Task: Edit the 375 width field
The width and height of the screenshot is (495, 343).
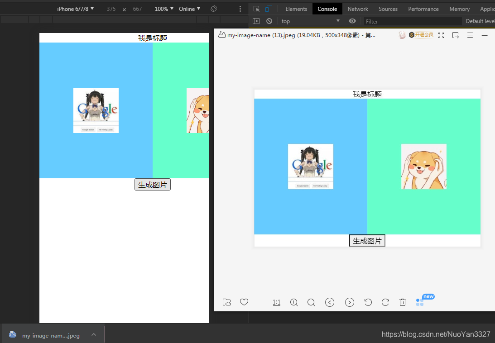Action: 111,9
